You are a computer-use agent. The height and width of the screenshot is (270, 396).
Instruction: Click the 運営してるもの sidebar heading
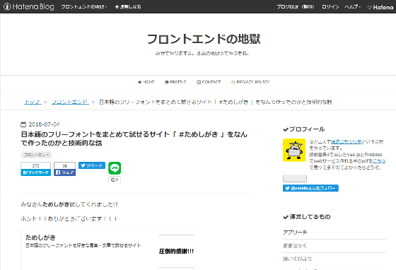pyautogui.click(x=307, y=217)
